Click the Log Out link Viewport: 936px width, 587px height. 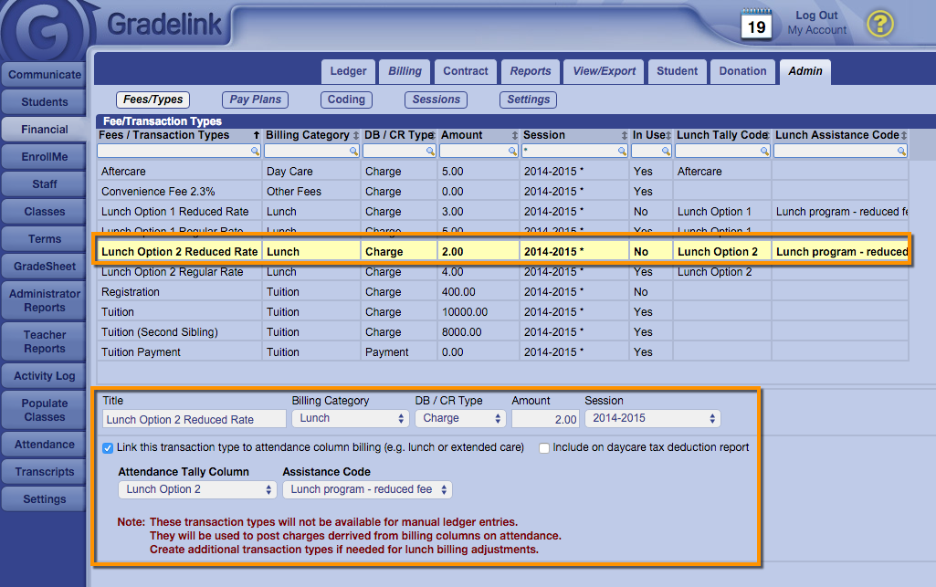[816, 16]
